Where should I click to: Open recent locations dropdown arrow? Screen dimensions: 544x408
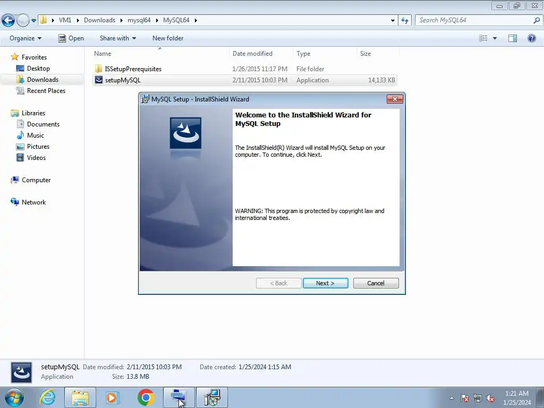33,21
